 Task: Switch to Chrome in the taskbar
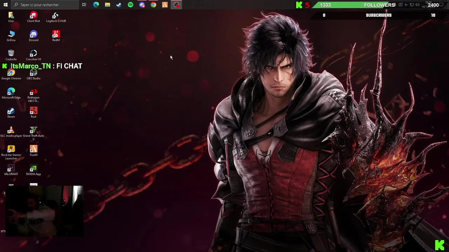click(x=153, y=5)
